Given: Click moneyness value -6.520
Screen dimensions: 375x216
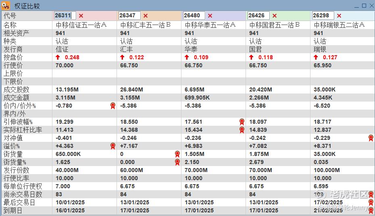Looking at the screenshot, I should (x=322, y=106).
